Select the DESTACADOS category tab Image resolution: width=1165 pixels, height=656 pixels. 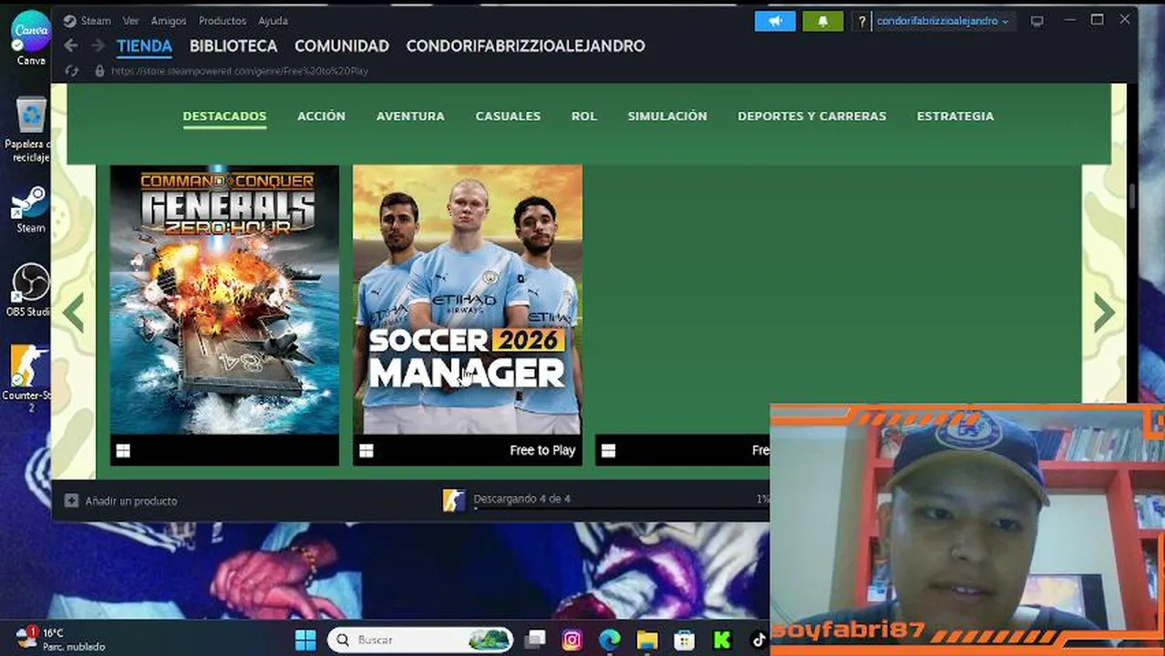224,117
